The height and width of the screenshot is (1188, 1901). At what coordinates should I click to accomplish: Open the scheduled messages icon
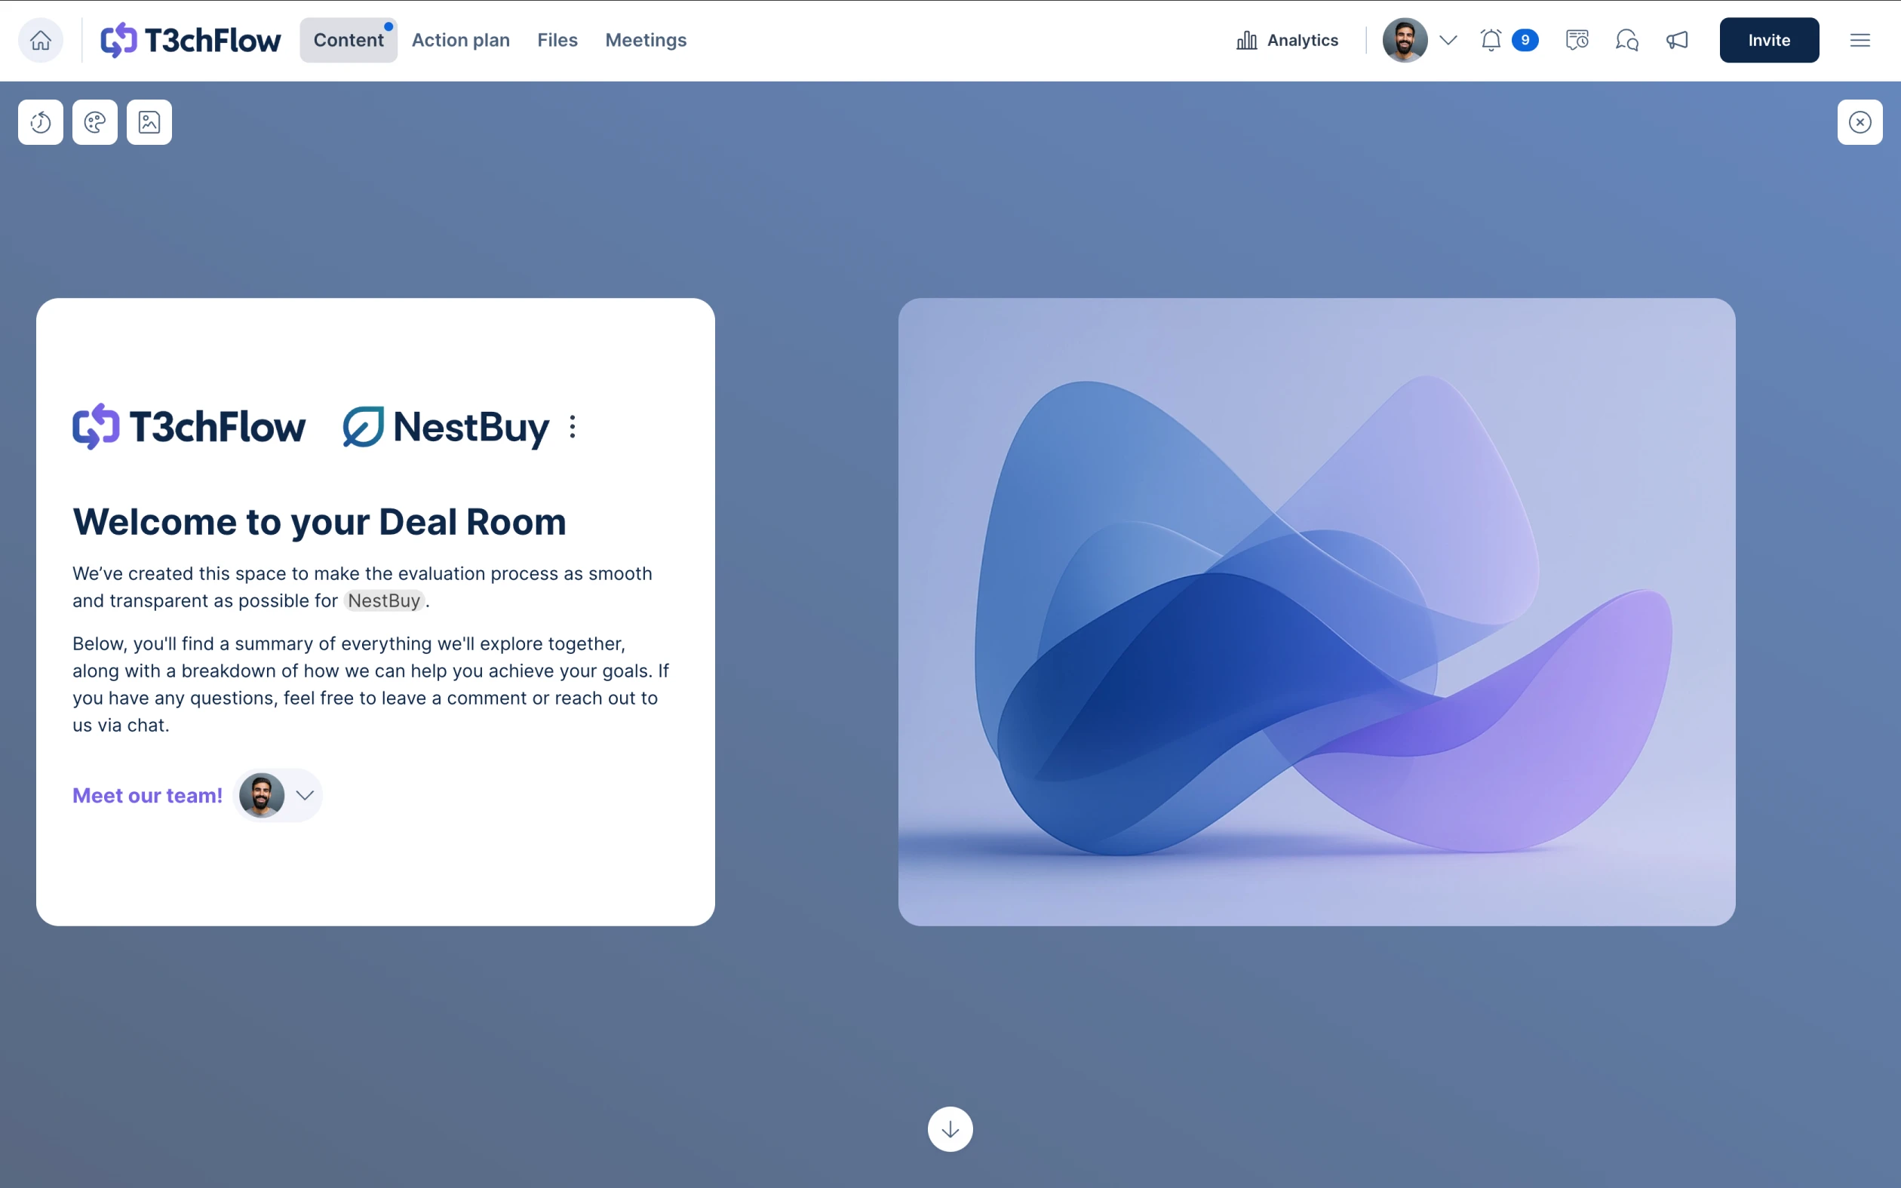tap(1577, 40)
